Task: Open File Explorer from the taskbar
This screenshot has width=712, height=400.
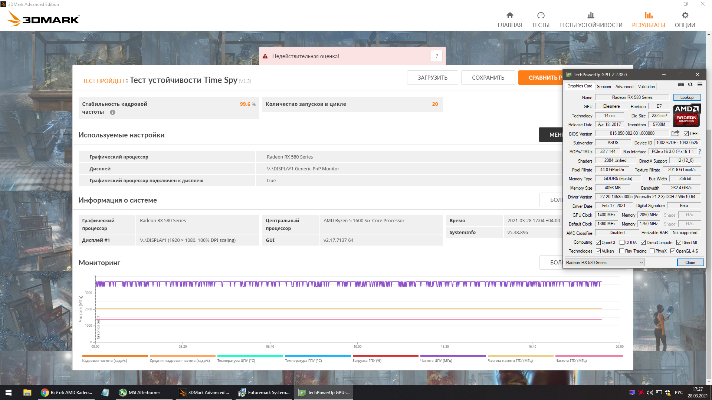Action: 27,393
